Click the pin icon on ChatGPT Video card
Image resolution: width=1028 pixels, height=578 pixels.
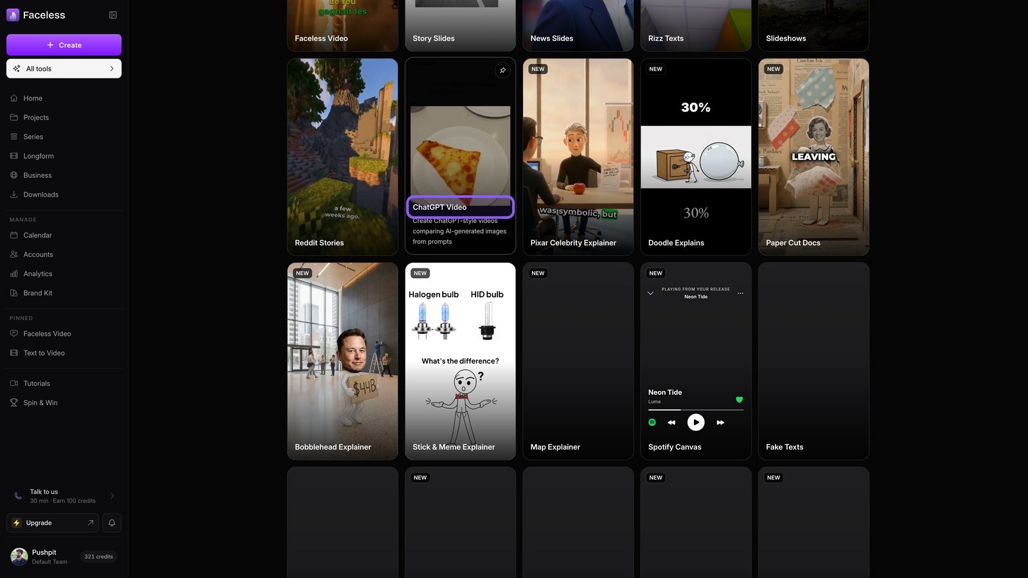502,70
